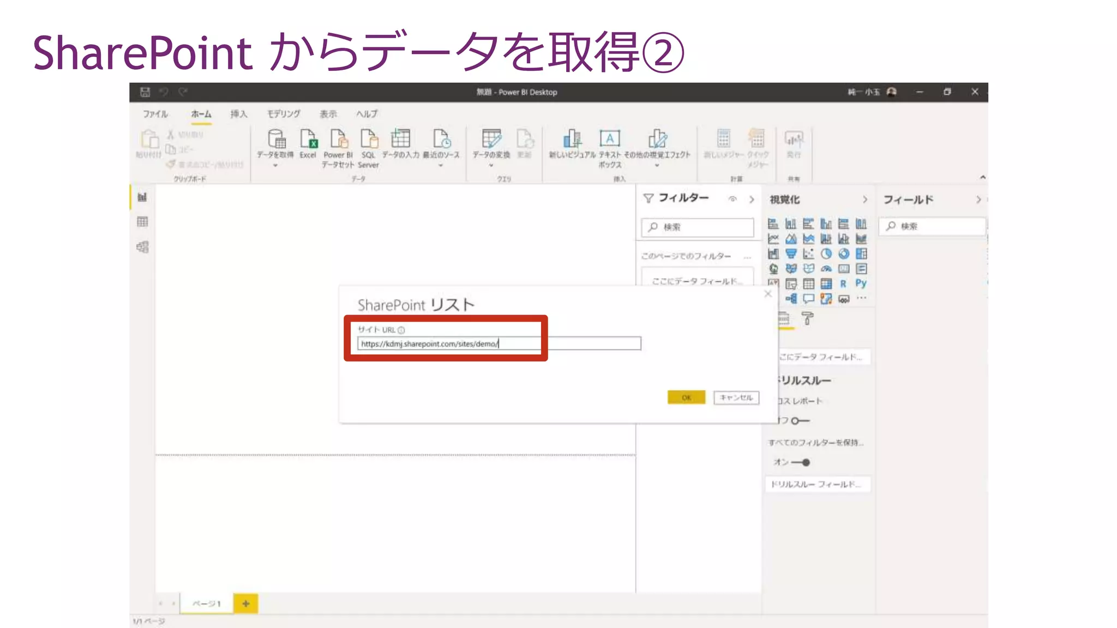1117x628 pixels.
Task: Open the Format paint roller tab
Action: [x=807, y=318]
